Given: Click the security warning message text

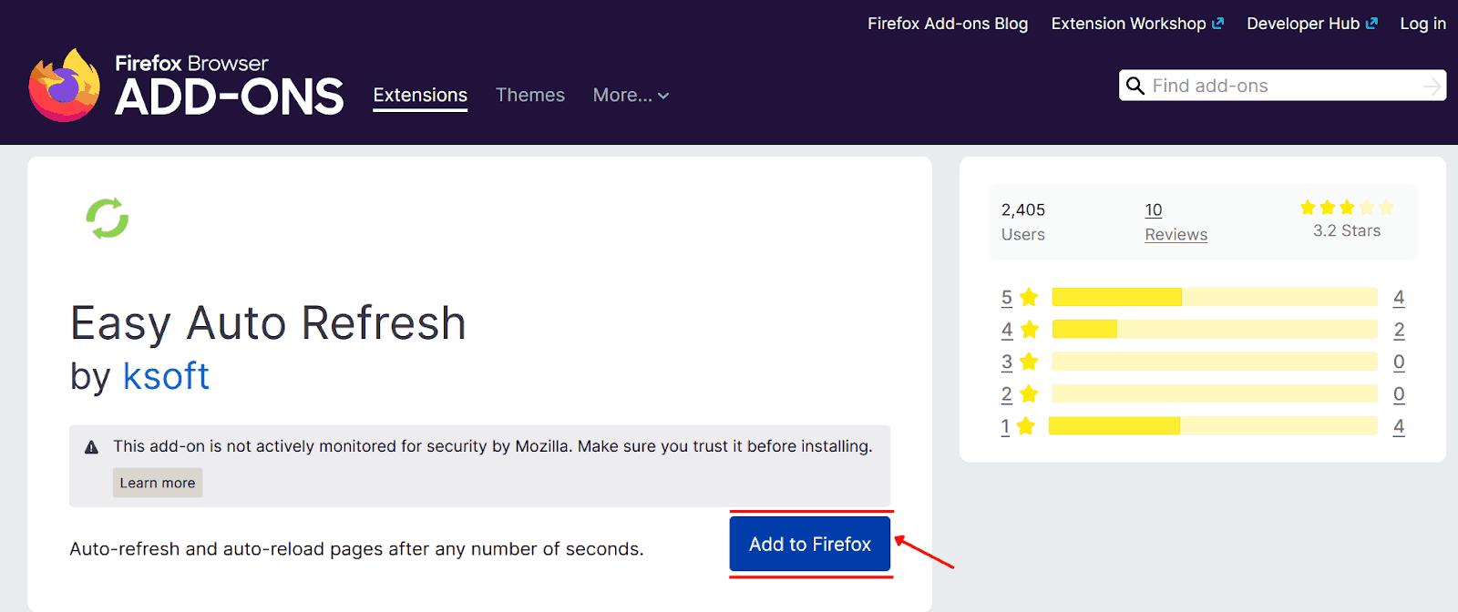Looking at the screenshot, I should [x=493, y=446].
